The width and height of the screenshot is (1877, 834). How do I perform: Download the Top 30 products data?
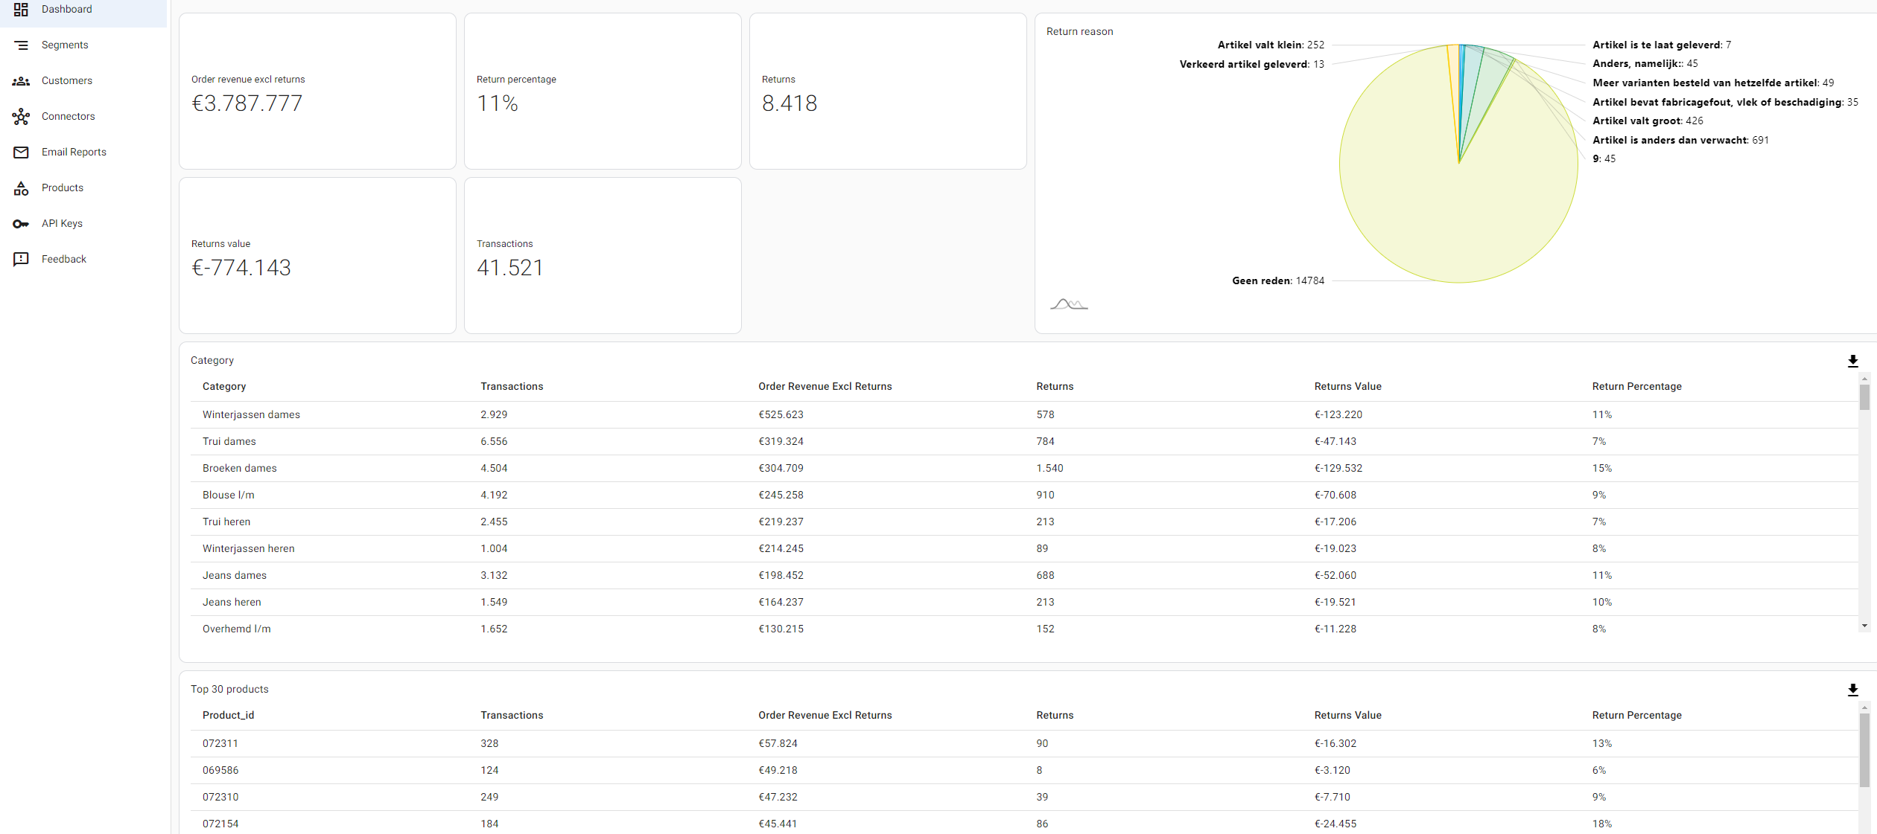click(1852, 690)
